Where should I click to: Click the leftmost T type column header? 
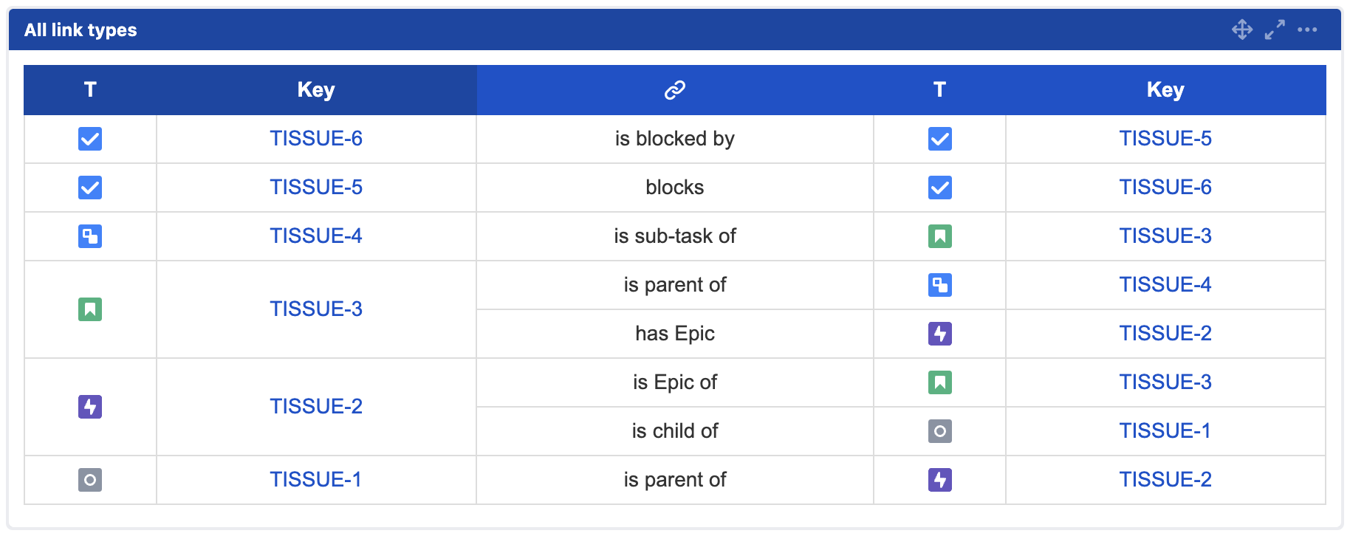point(90,90)
